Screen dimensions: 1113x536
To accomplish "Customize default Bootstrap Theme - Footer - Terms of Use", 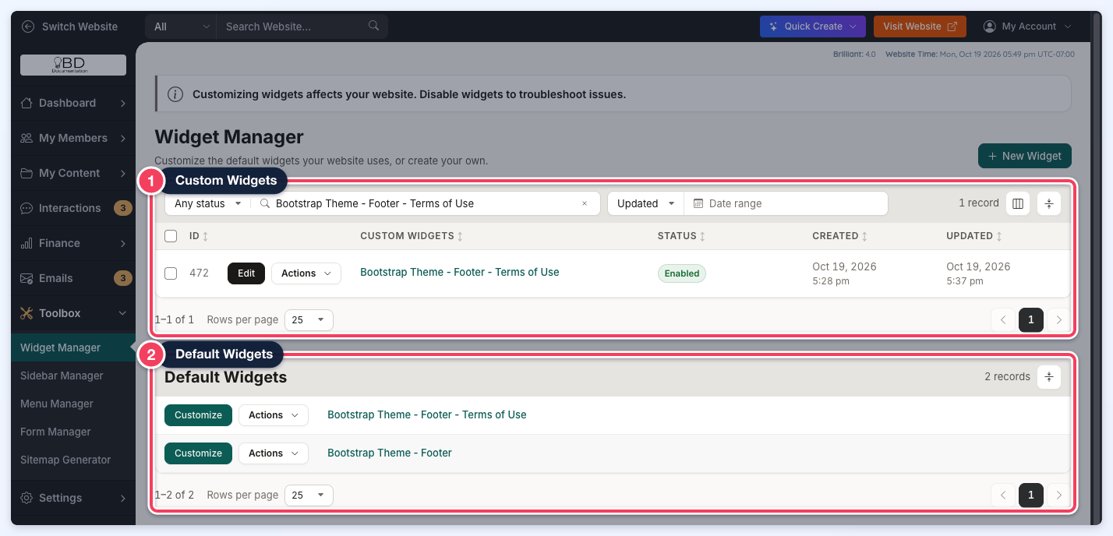I will [x=198, y=415].
